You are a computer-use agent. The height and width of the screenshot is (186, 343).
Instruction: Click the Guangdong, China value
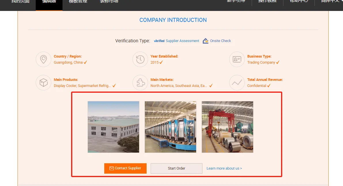click(68, 62)
